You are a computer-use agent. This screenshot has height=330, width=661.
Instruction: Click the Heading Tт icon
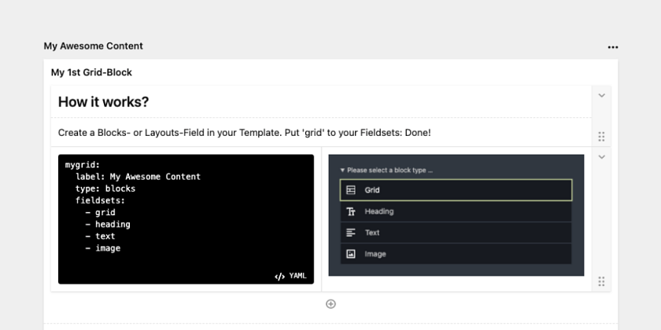pyautogui.click(x=351, y=211)
